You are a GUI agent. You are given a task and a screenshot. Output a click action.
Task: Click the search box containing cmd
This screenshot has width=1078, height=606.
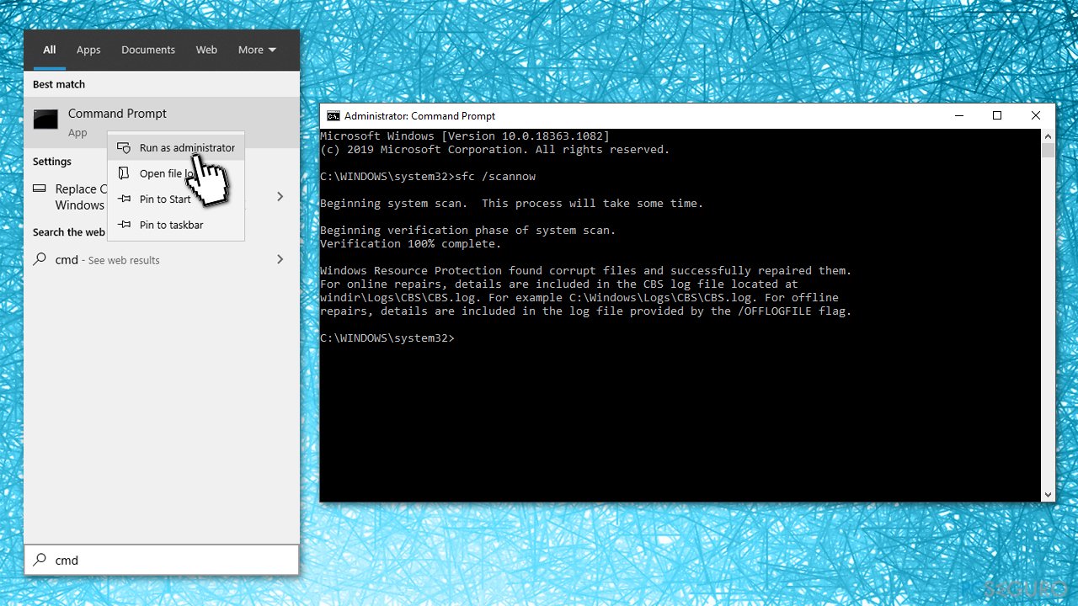pyautogui.click(x=162, y=560)
